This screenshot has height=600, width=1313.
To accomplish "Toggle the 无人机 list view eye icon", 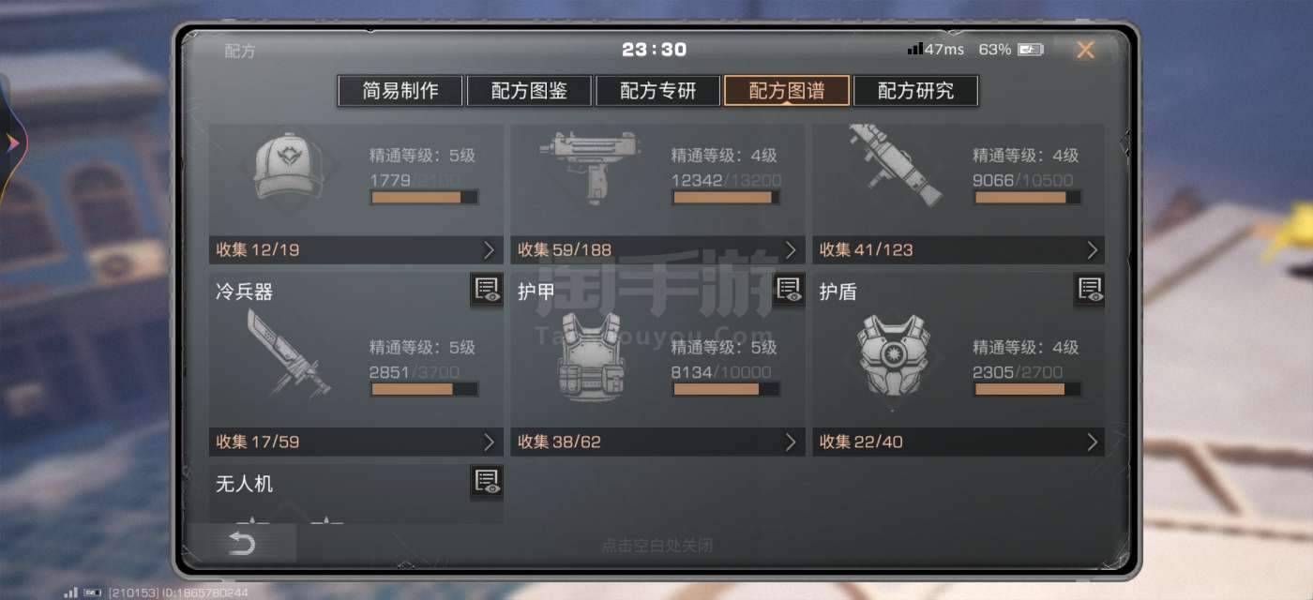I will pos(487,482).
